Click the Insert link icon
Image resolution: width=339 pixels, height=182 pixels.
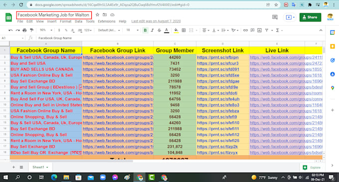click(245, 30)
